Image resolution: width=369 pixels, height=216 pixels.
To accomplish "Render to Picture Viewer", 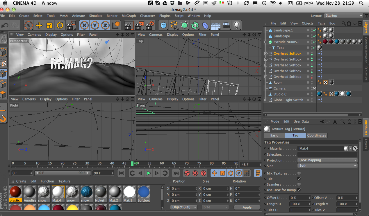I will 139,25.
